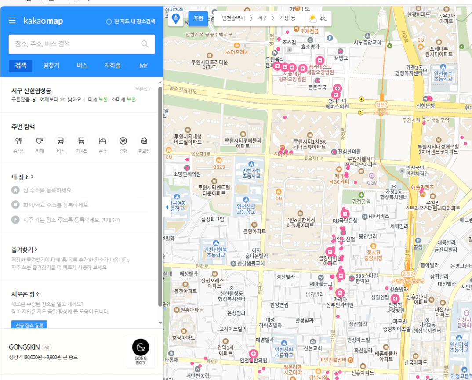Select the 가정공원 park marker

[361, 195]
